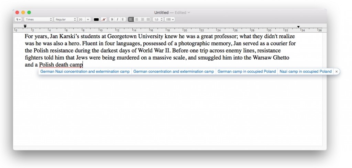Align text to the right

142,20
